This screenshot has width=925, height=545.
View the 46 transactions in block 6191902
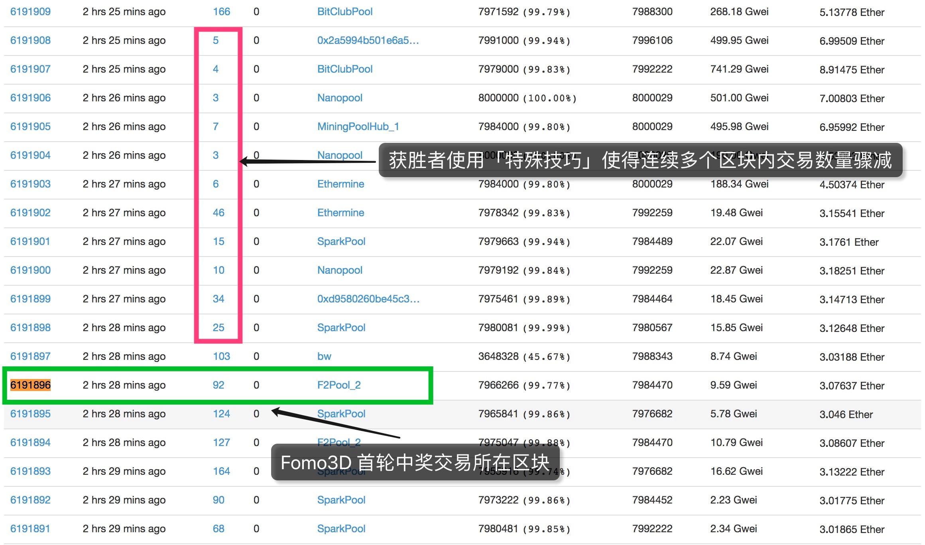click(x=218, y=213)
